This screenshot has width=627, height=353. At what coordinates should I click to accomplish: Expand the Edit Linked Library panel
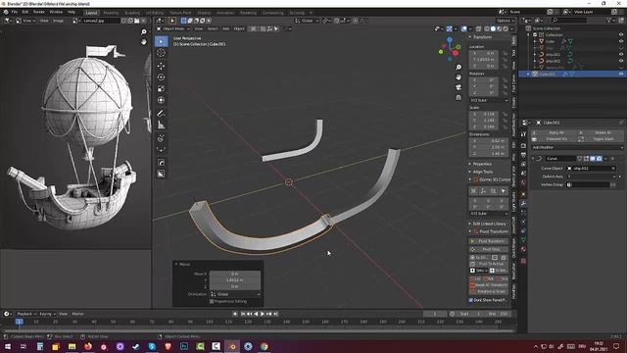(488, 224)
